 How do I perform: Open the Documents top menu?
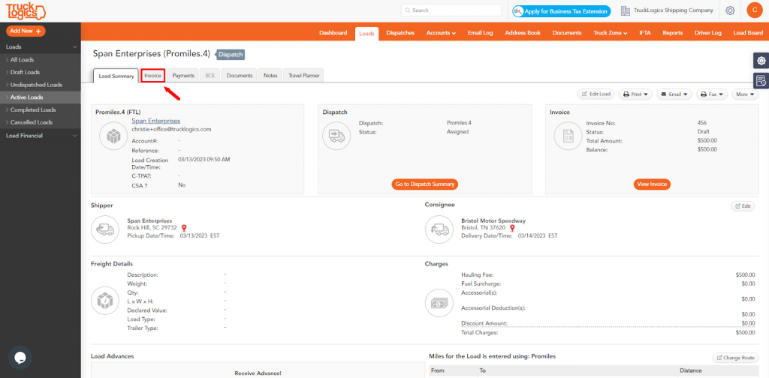(566, 33)
